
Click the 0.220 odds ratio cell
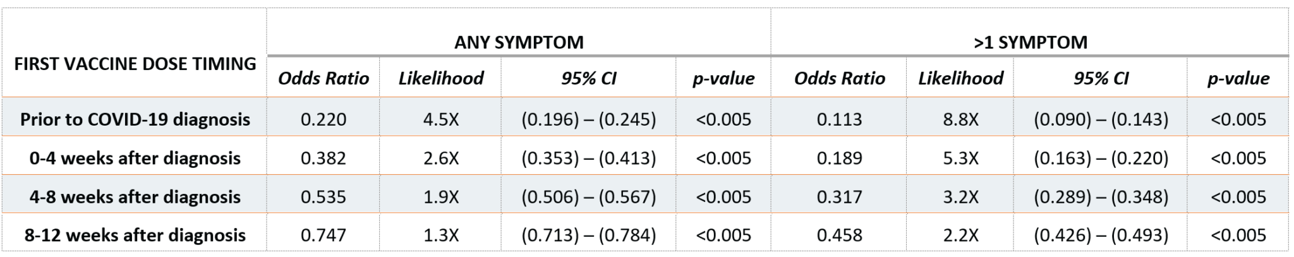323,119
